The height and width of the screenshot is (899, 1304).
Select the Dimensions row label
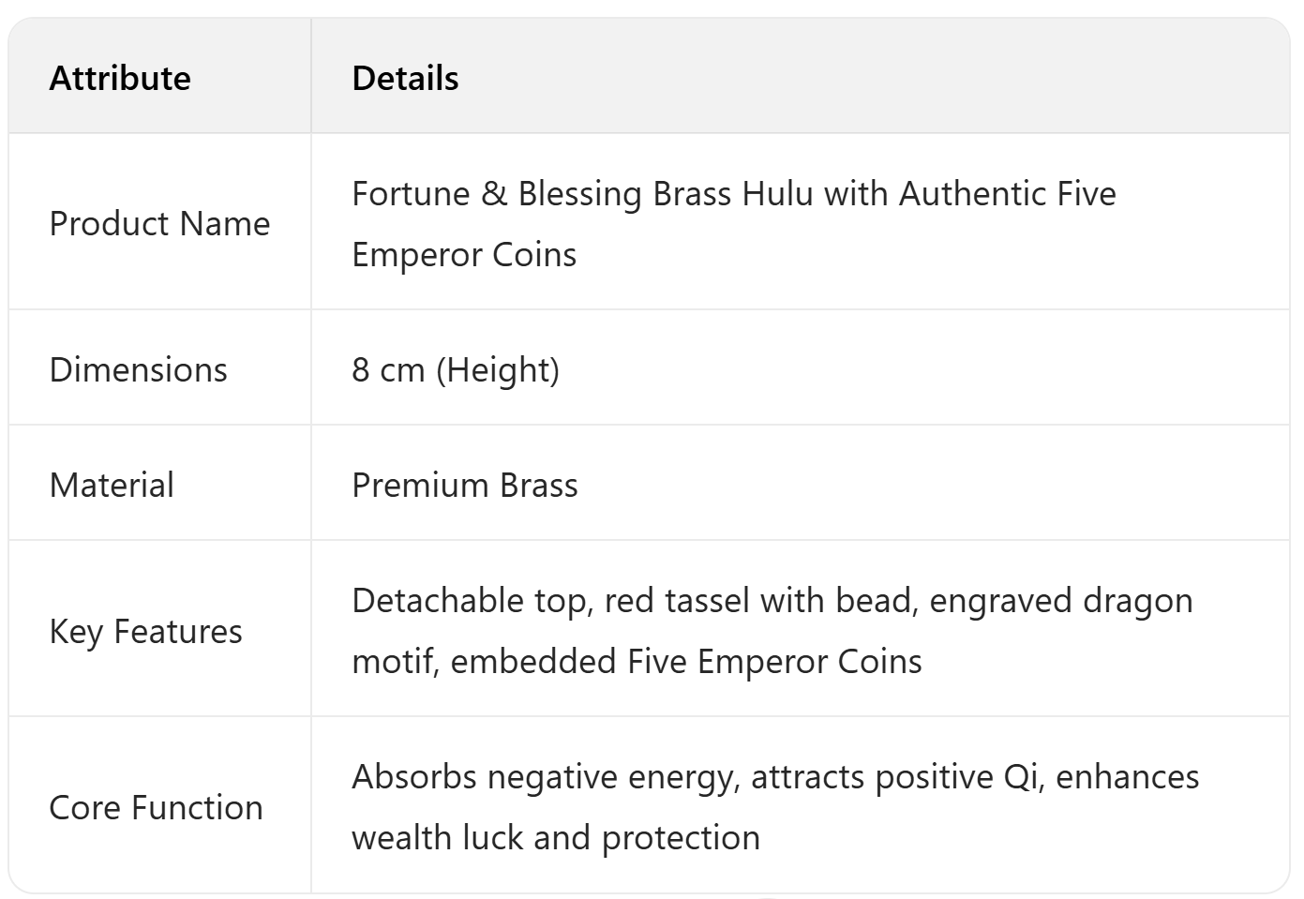pyautogui.click(x=138, y=370)
